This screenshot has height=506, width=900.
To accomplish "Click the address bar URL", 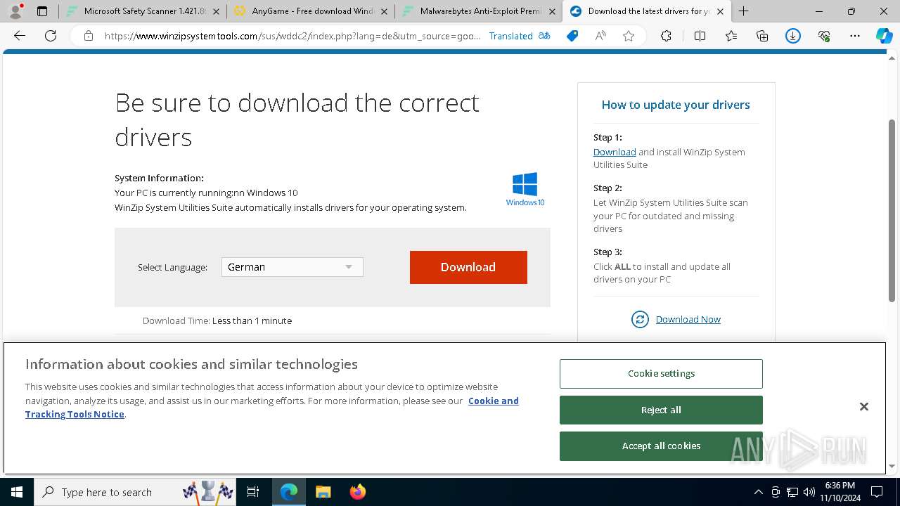I will click(x=292, y=36).
